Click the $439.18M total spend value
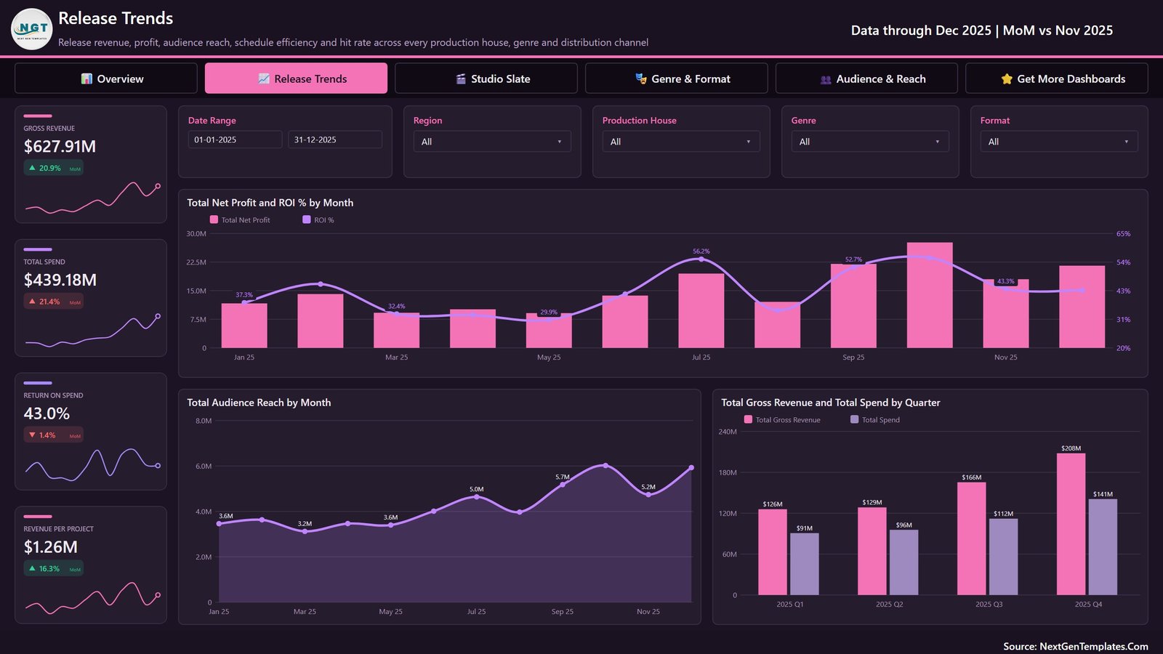This screenshot has height=654, width=1163. point(60,280)
